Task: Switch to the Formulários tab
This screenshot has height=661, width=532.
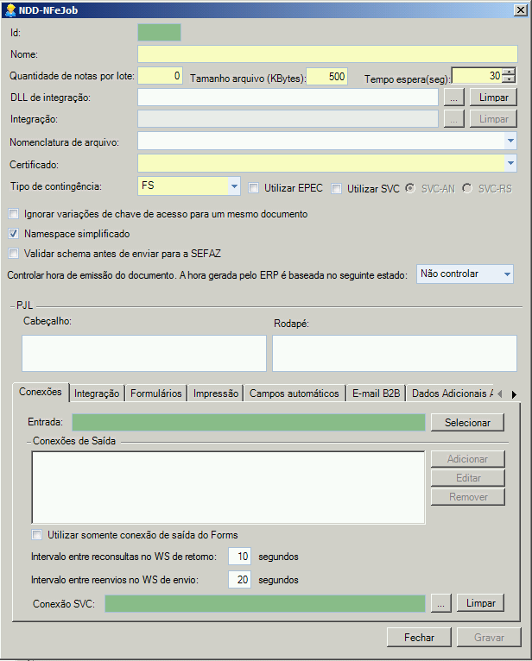Action: pos(155,393)
